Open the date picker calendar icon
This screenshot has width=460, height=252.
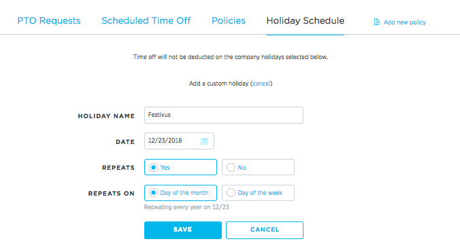coord(204,141)
